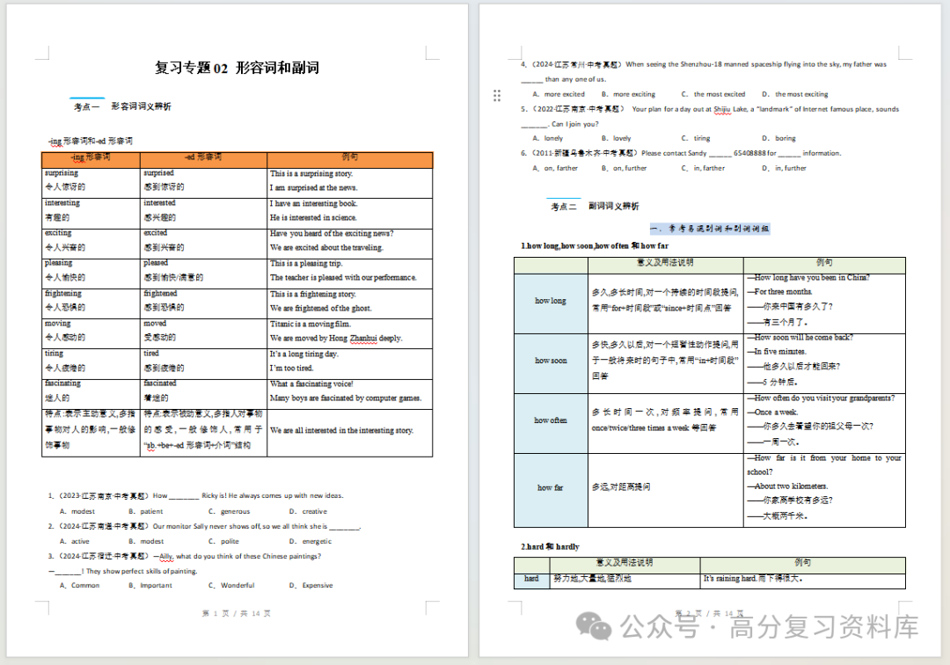Click the heading '形容词词义辨析'

(x=141, y=106)
